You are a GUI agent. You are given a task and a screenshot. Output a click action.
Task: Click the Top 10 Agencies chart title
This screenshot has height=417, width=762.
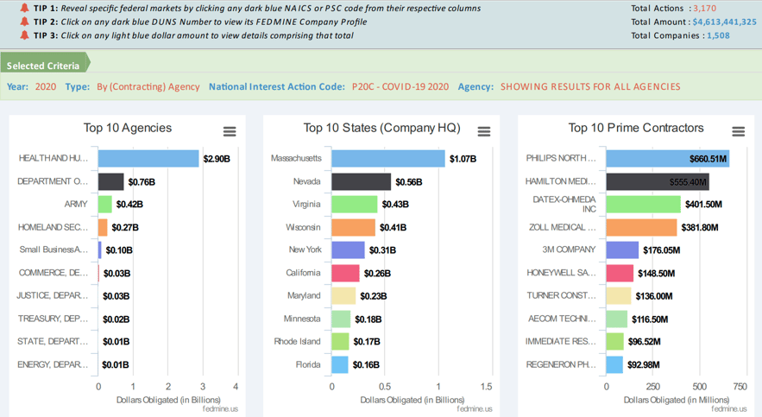128,128
